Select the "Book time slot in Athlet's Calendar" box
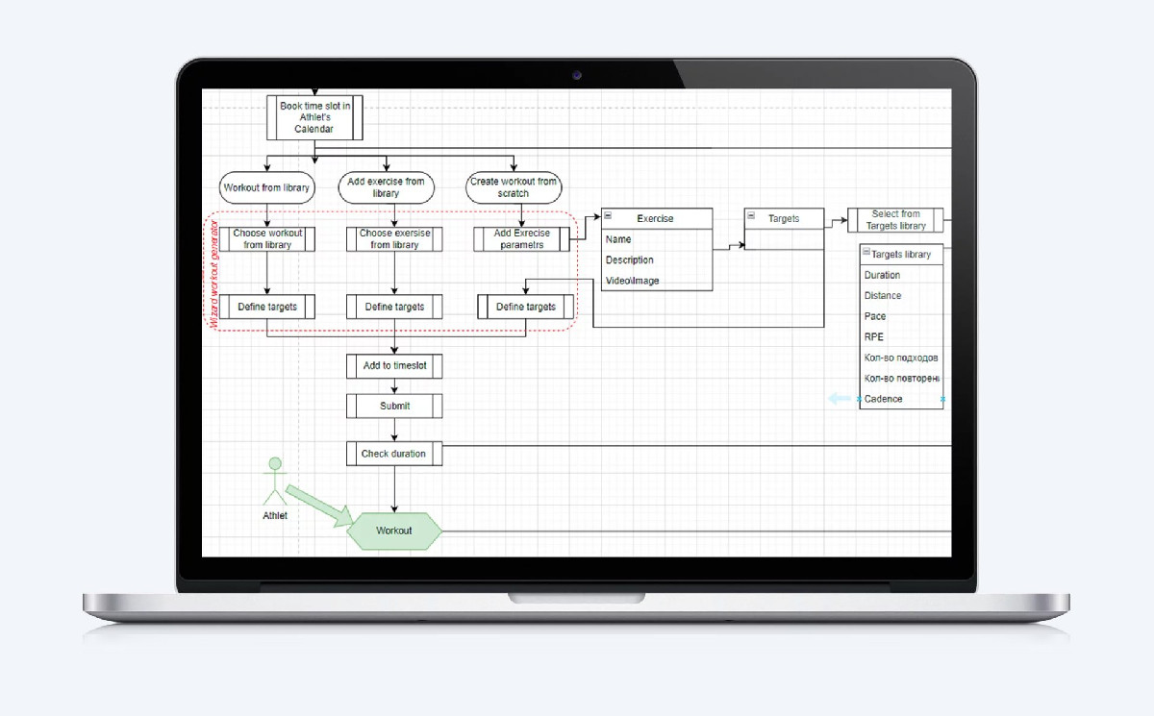1154x716 pixels. click(314, 117)
